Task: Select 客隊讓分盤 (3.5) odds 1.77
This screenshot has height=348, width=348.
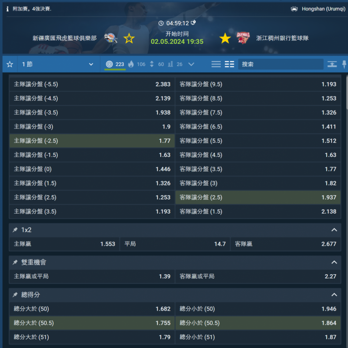Action: click(258, 169)
